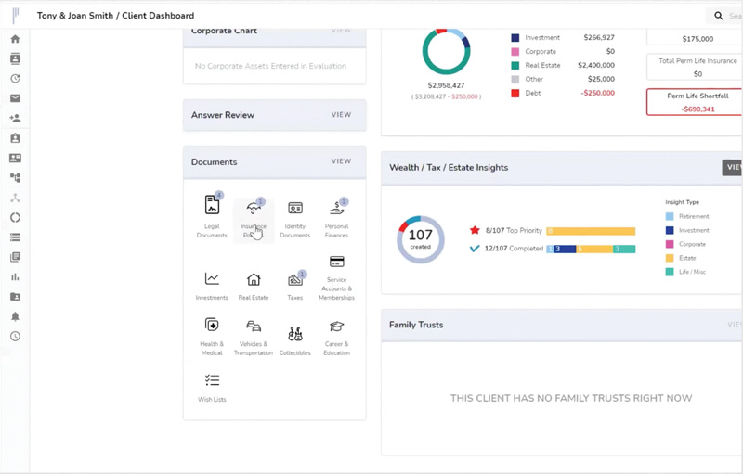Click the clock icon in sidebar
Screen dimensions: 743x474
(x=15, y=337)
